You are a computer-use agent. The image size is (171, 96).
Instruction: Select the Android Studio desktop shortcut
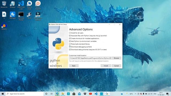(29, 5)
